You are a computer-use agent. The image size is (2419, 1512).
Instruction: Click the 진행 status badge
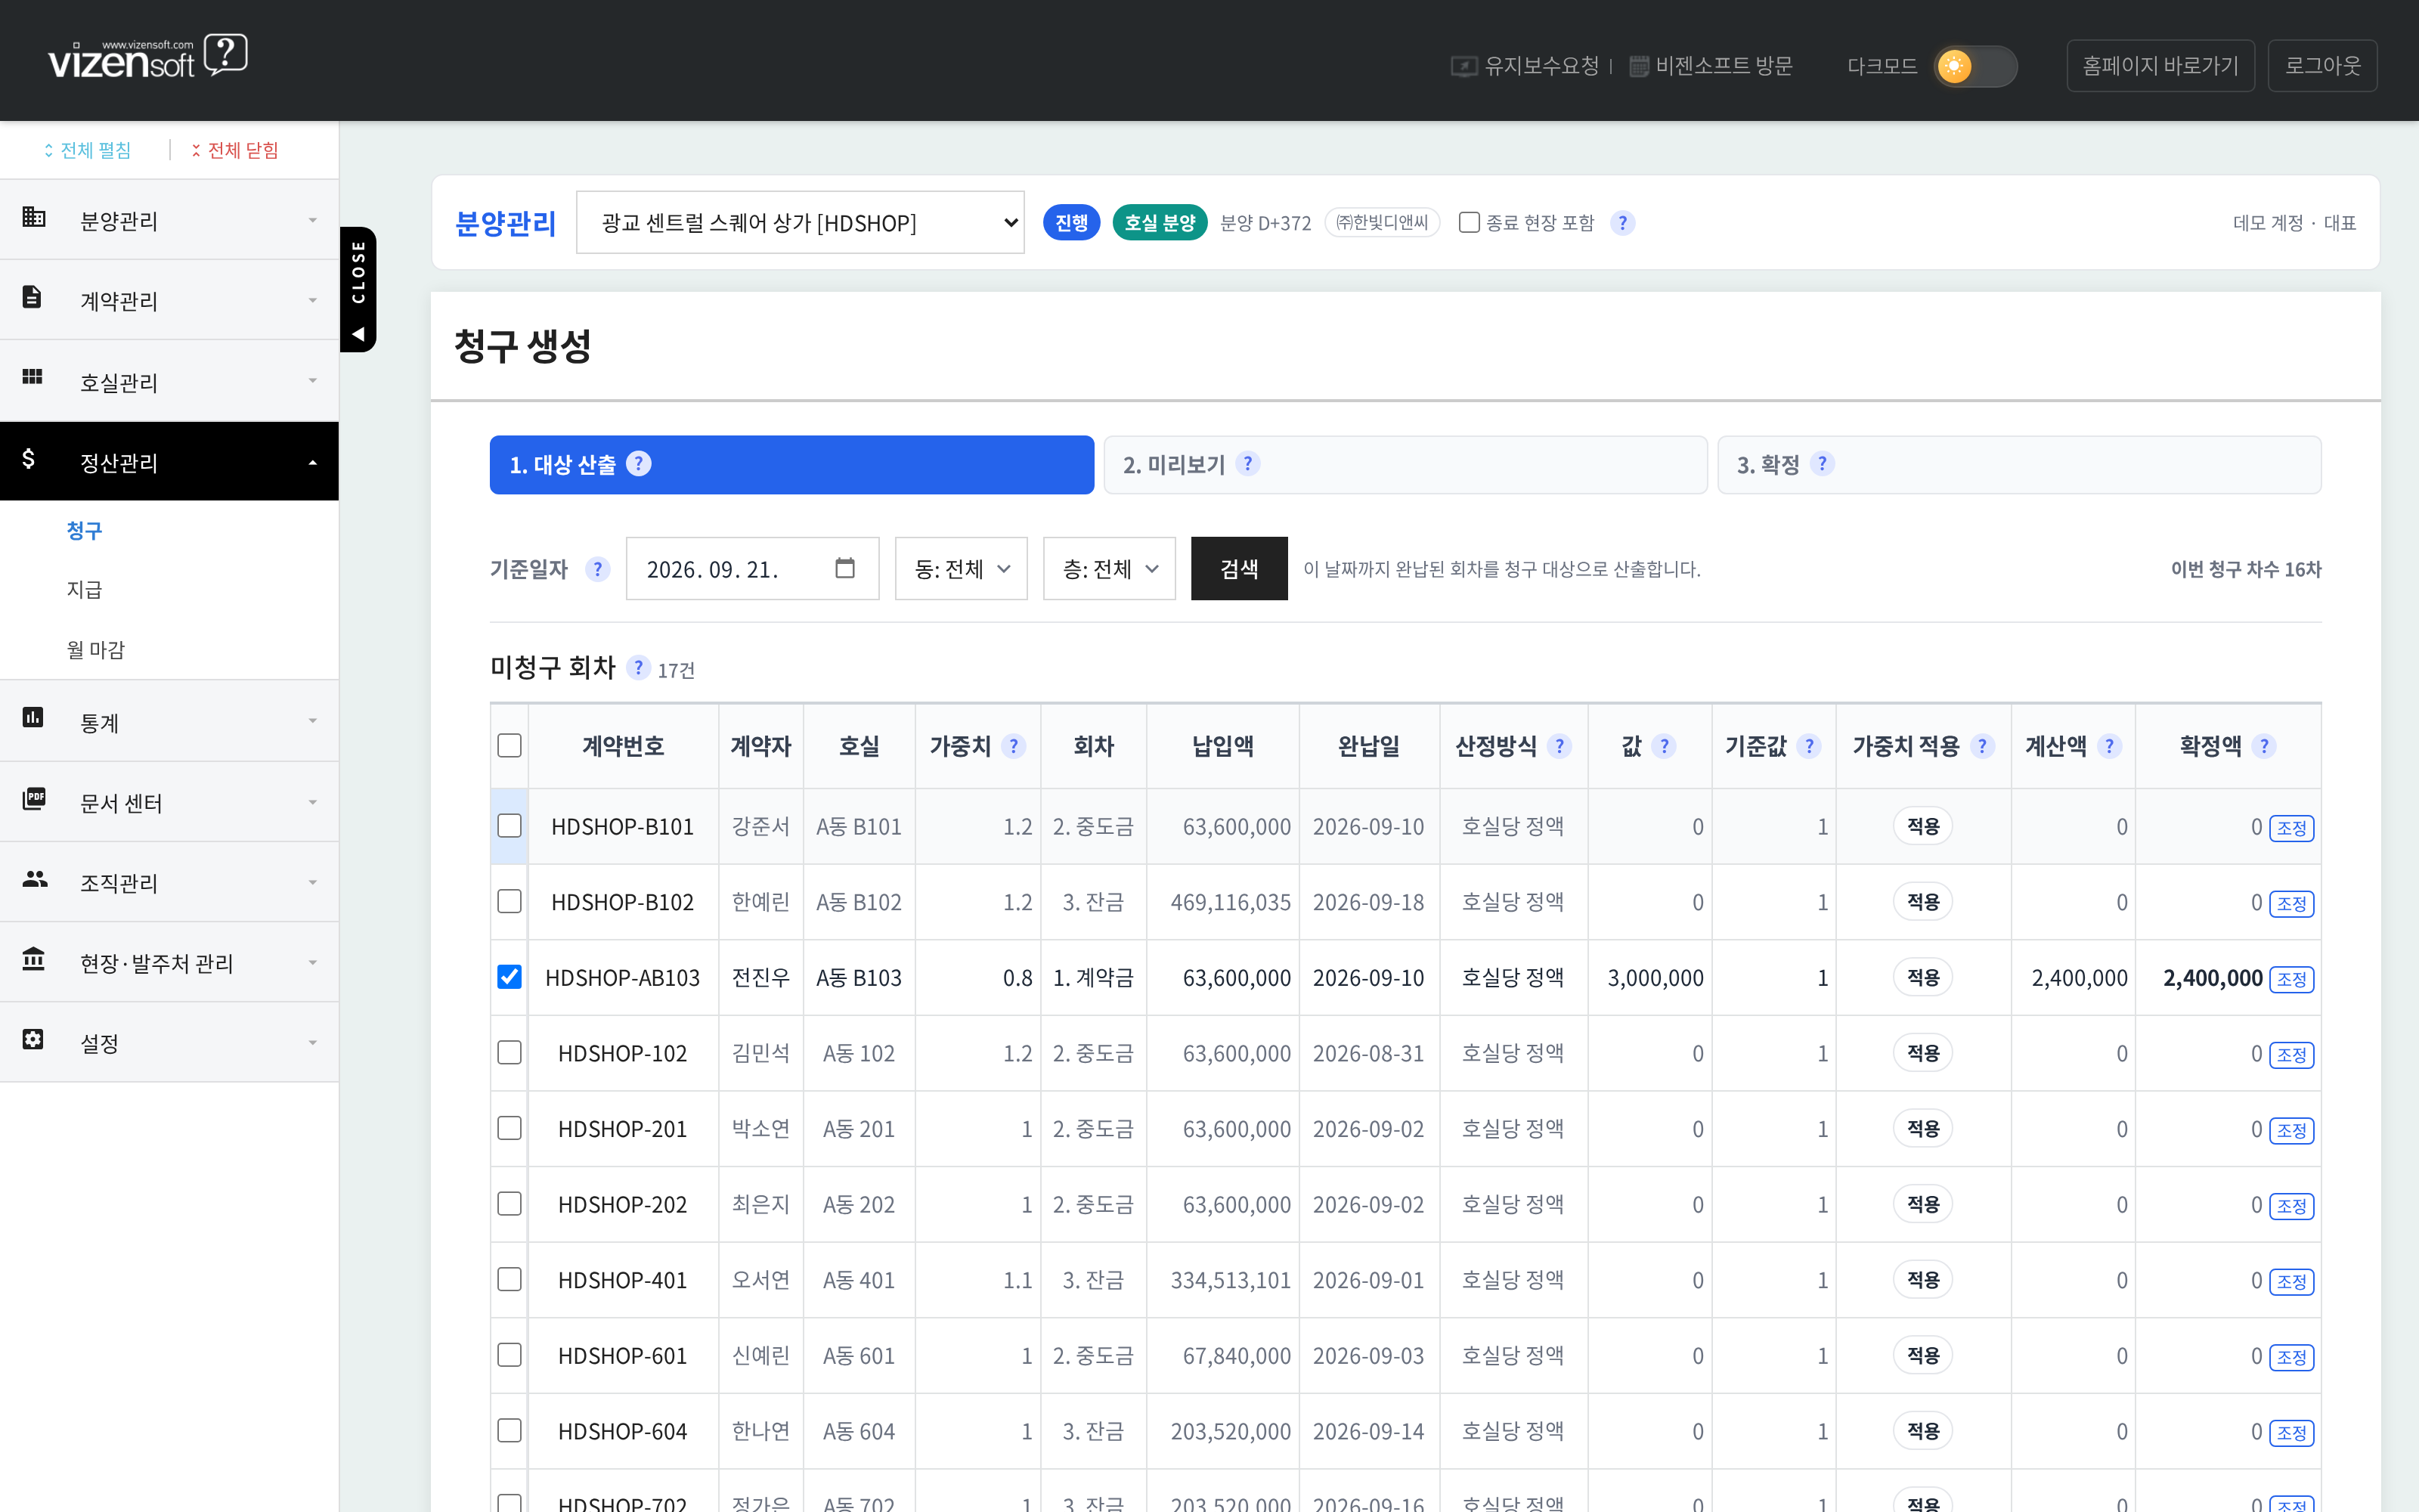coord(1070,222)
